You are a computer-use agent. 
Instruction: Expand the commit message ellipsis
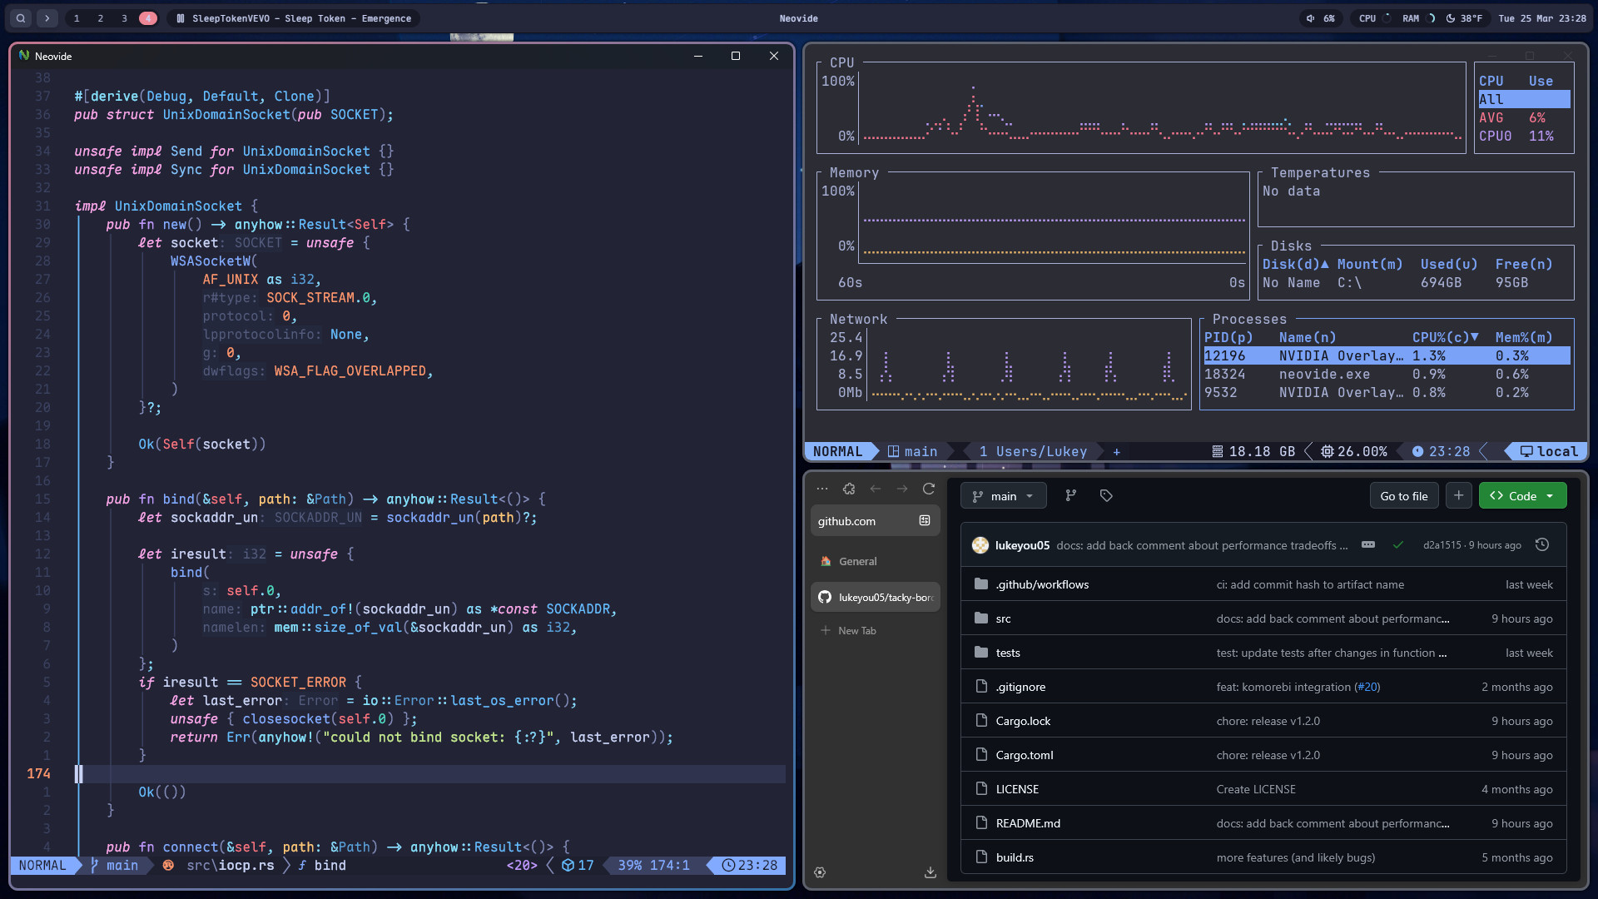[1367, 544]
